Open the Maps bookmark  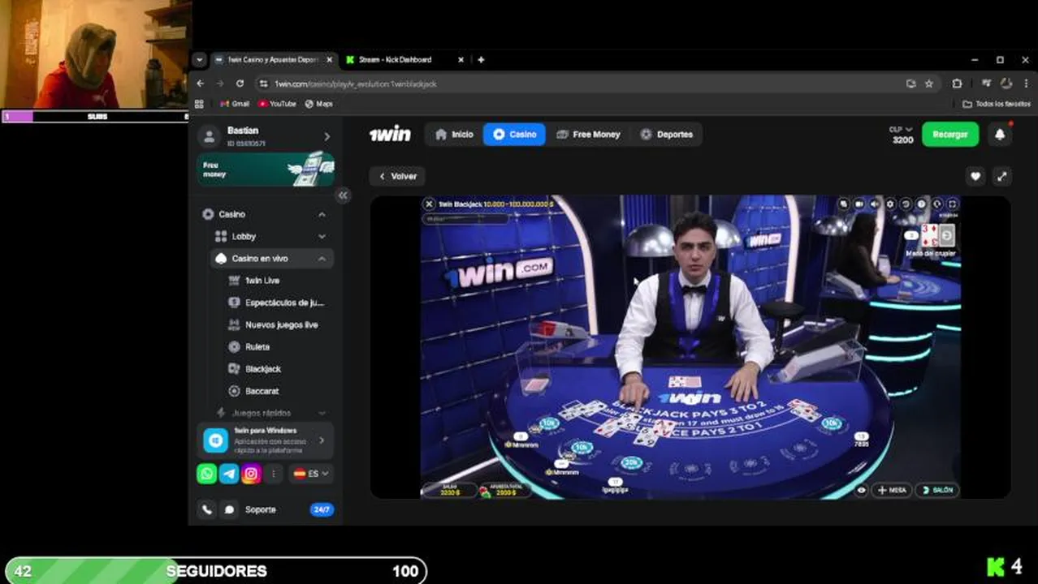(318, 104)
